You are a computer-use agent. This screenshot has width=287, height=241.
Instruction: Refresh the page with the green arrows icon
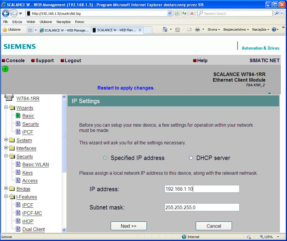(x=184, y=13)
